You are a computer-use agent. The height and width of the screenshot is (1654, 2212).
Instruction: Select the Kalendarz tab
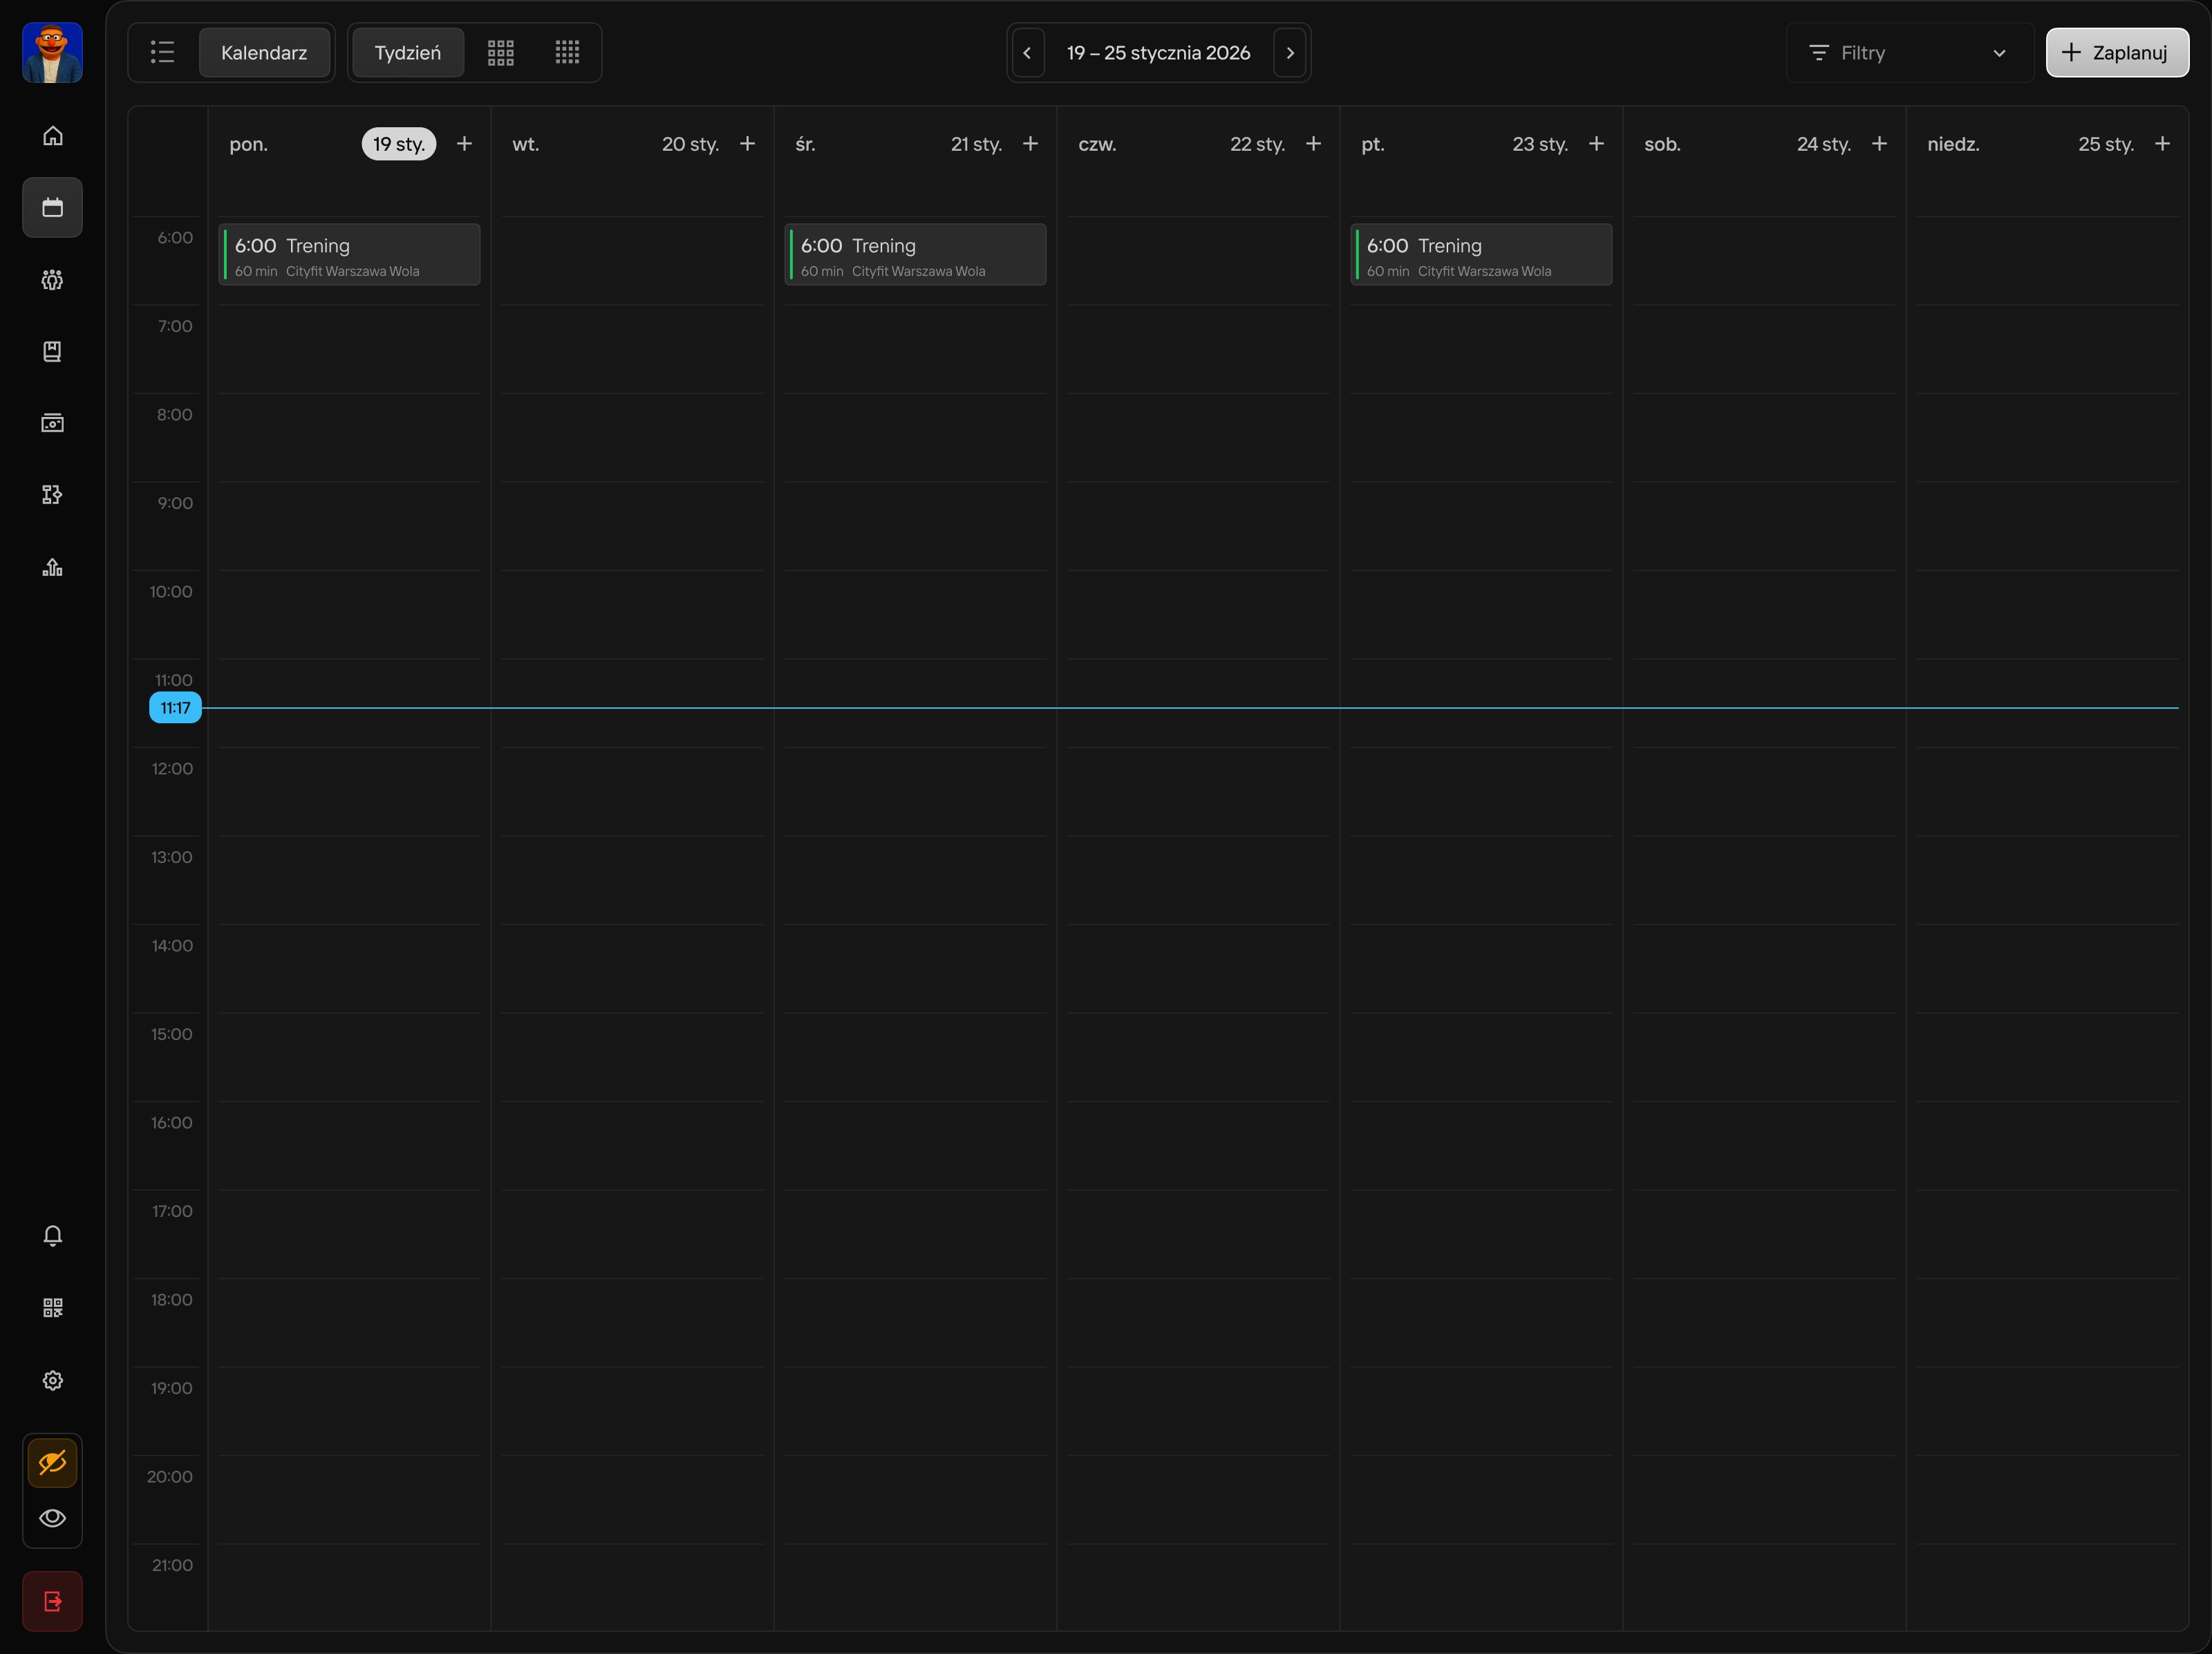click(264, 53)
